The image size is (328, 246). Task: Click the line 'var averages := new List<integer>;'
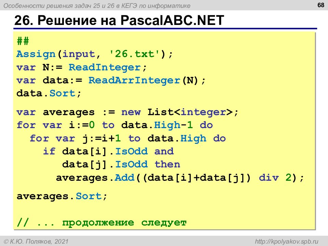(x=127, y=112)
